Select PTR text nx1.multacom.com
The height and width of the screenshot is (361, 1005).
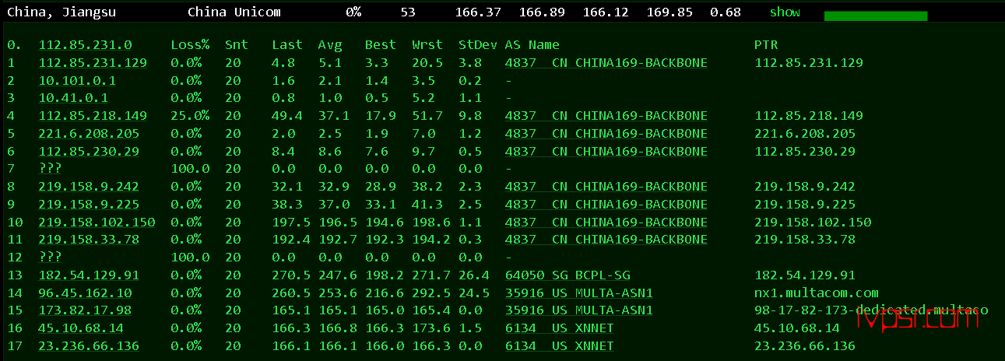[817, 293]
